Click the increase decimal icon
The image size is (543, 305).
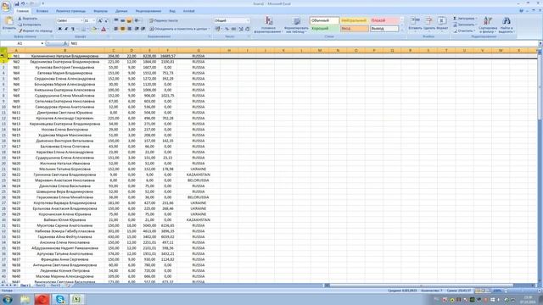pyautogui.click(x=241, y=29)
